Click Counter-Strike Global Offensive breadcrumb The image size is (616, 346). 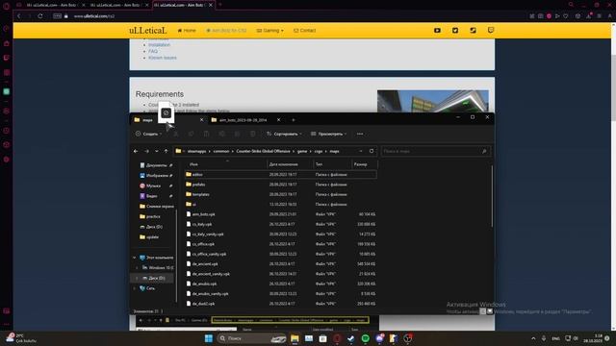(263, 151)
